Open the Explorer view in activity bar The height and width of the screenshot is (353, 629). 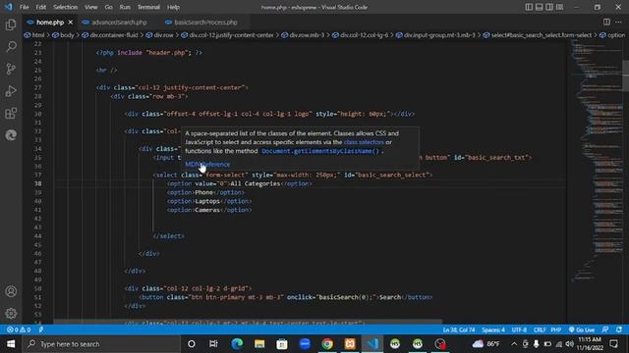(11, 25)
